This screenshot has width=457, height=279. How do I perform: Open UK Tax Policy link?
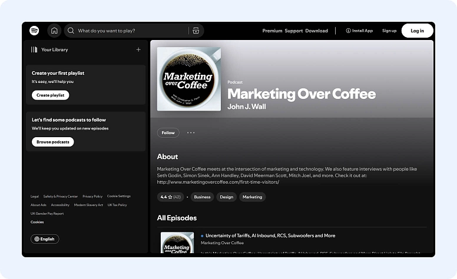pyautogui.click(x=117, y=205)
